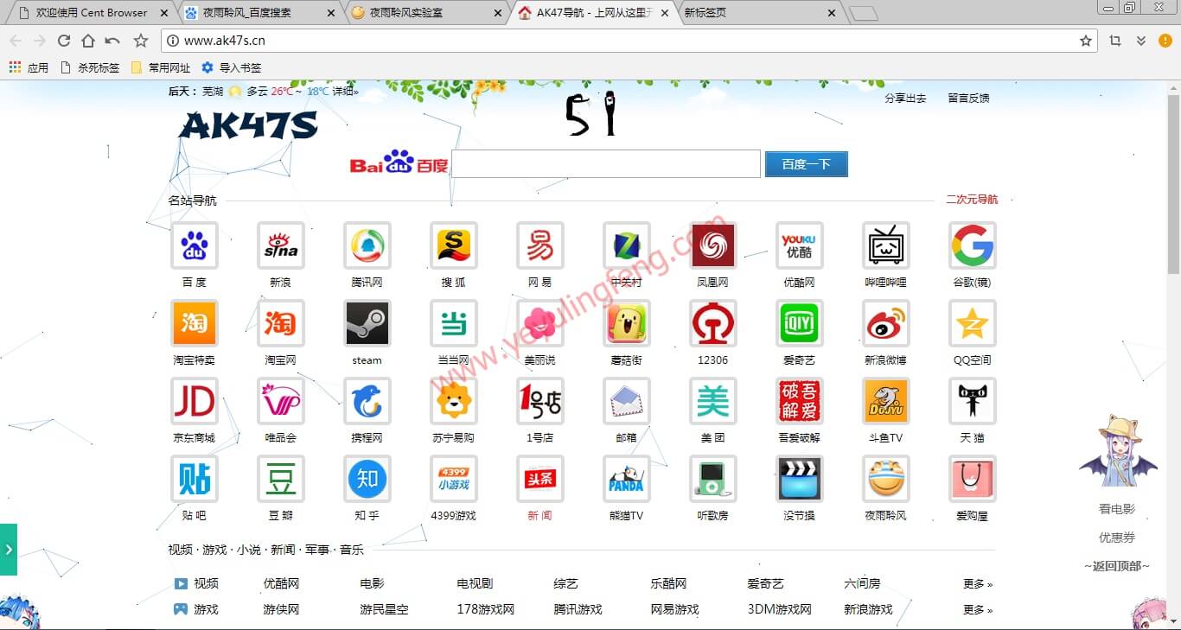Open the Tencent (腾讯网) site icon
Screen dimensions: 1181x630
pyautogui.click(x=367, y=245)
